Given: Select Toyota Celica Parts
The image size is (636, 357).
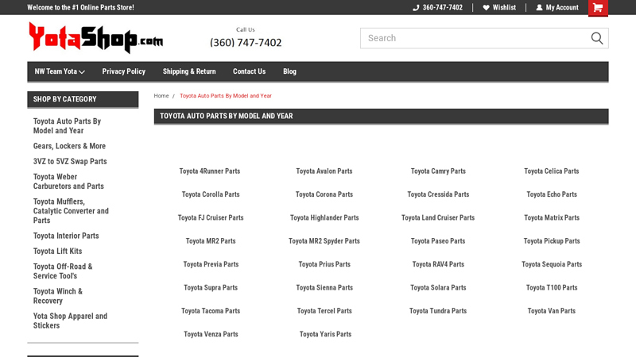Looking at the screenshot, I should [x=551, y=171].
